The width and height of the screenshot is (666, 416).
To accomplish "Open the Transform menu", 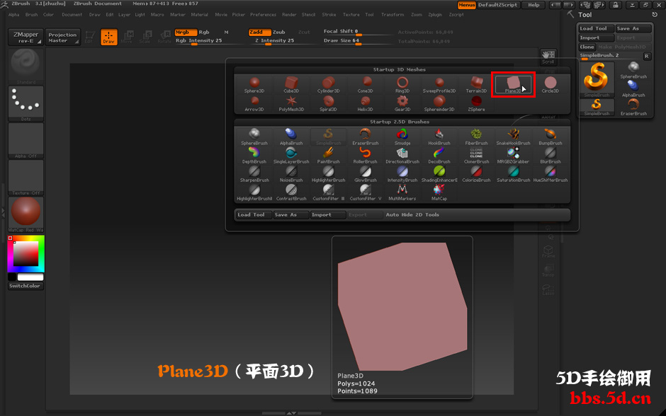I will (x=393, y=15).
